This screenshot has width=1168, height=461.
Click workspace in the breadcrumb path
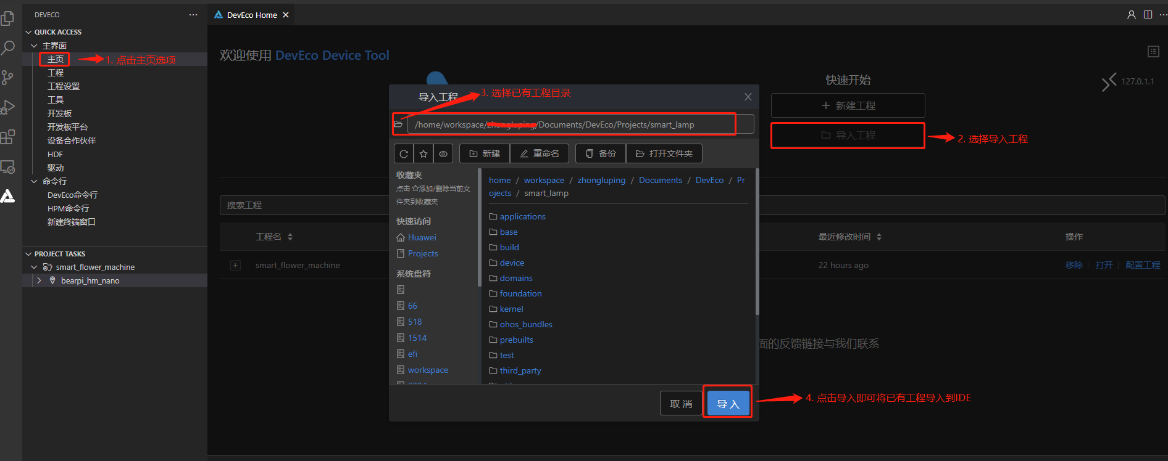pos(544,180)
